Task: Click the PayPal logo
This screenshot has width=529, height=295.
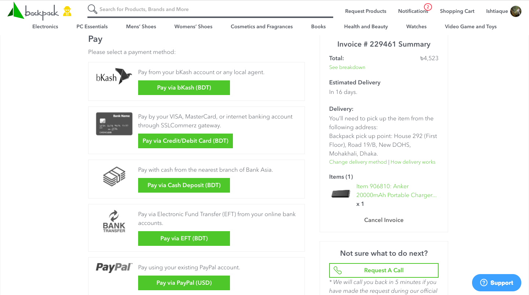Action: coord(114,267)
